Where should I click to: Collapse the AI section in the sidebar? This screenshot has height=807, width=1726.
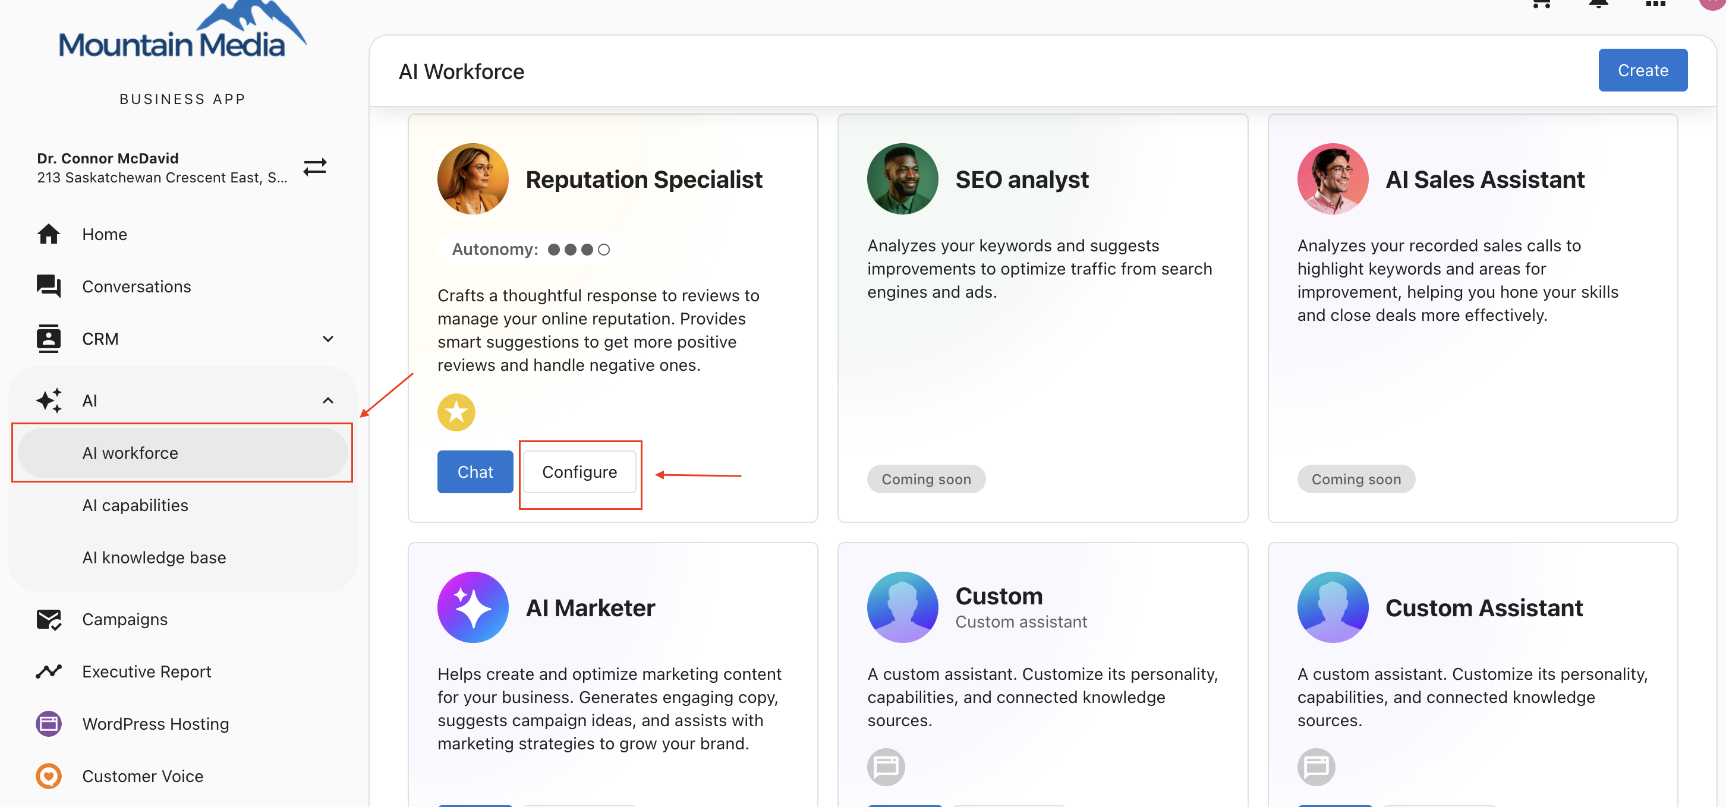tap(328, 401)
